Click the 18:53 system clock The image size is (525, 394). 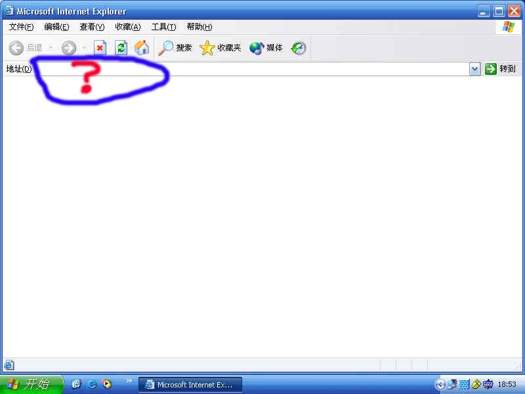pos(507,384)
